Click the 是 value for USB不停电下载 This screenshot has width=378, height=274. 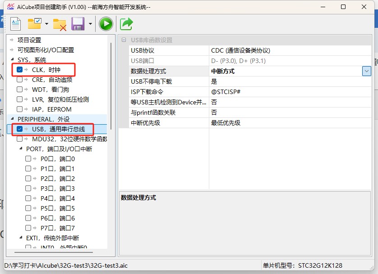214,81
